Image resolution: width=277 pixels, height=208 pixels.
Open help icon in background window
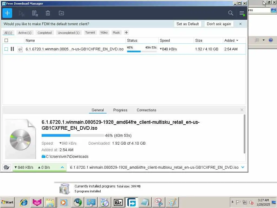point(271,40)
